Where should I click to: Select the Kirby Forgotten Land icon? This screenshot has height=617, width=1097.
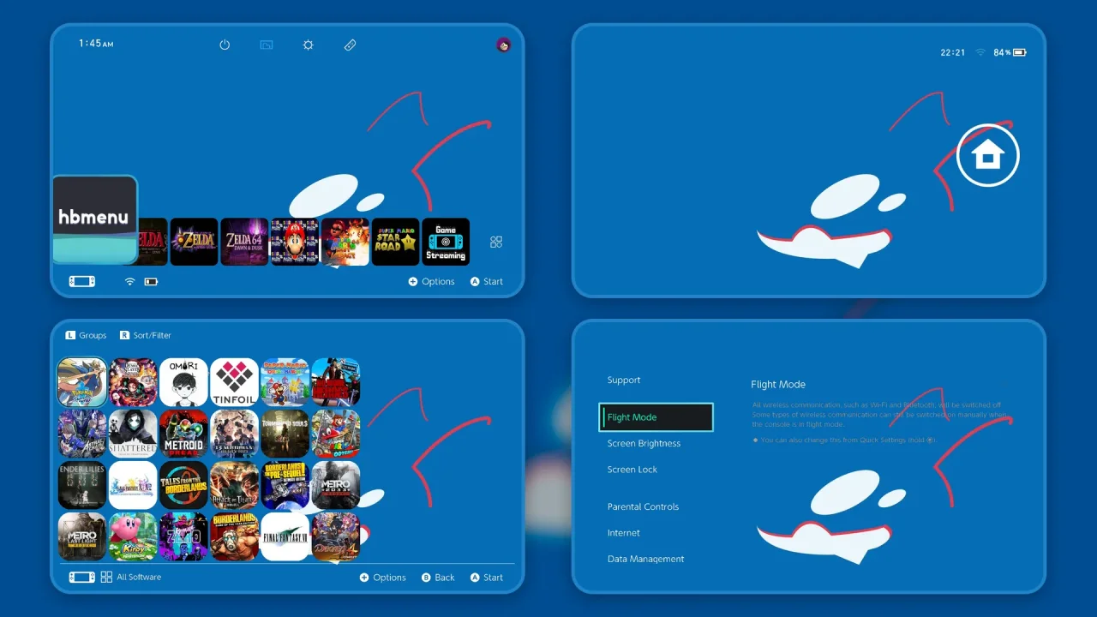(133, 536)
